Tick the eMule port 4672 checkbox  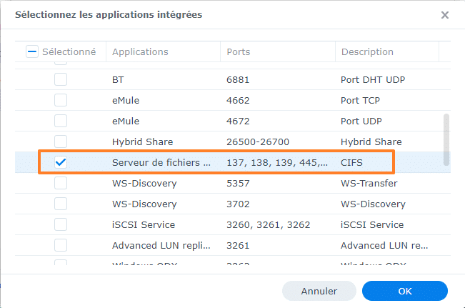[x=61, y=121]
